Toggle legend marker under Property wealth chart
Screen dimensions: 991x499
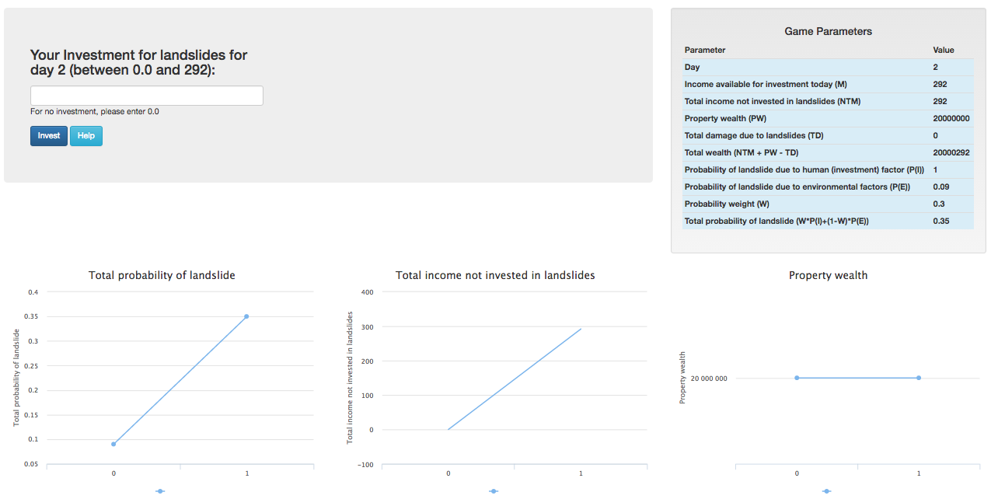tap(826, 491)
